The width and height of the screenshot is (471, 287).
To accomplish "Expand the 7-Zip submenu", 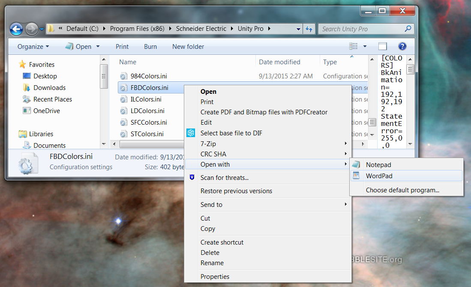I will point(268,144).
